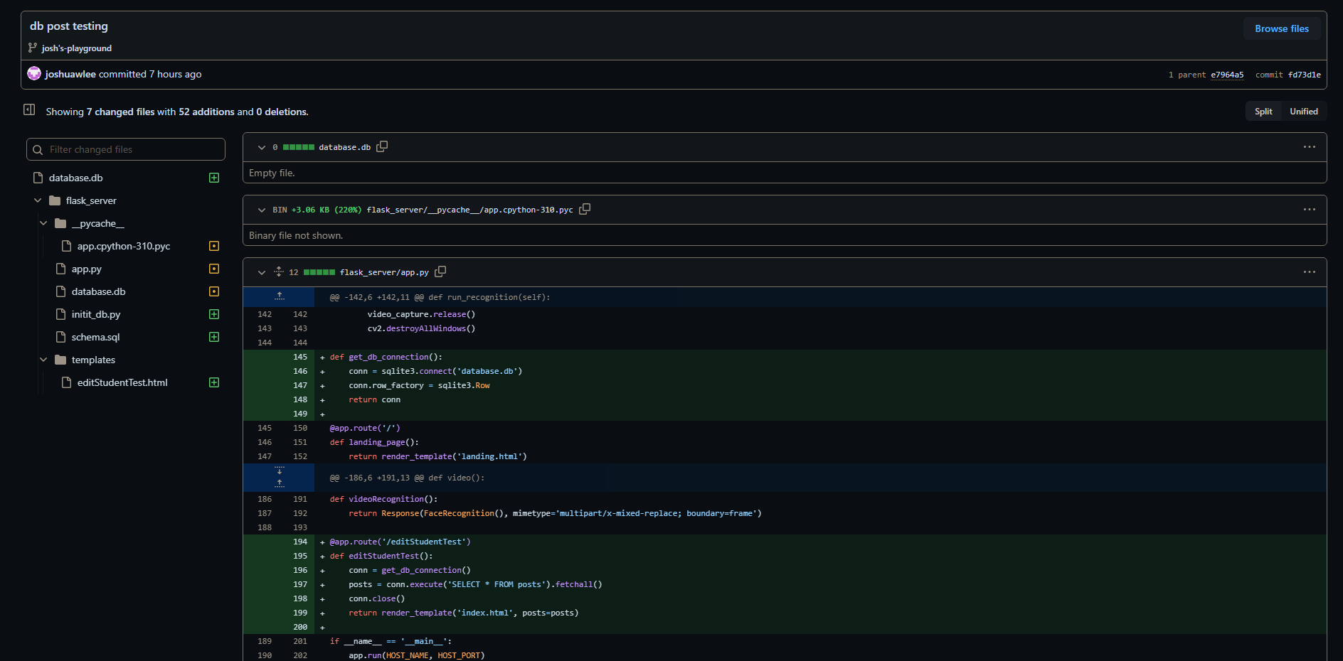Select schema.sql in the file tree
Screen dimensions: 1343x661
tap(95, 337)
